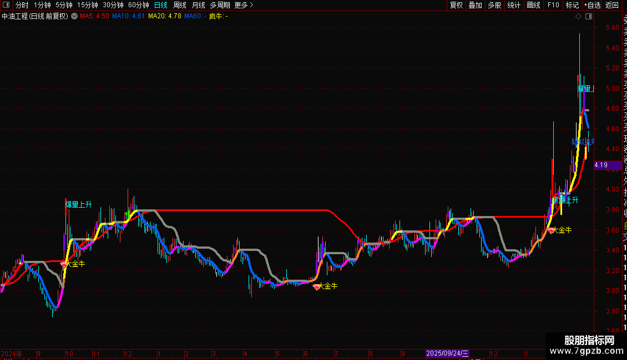Screen dimensions: 627x360
Task: Switch to 分时 intraday view
Action: click(x=22, y=5)
